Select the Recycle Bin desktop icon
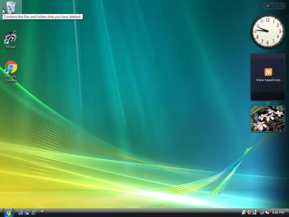This screenshot has width=289, height=217. (11, 7)
